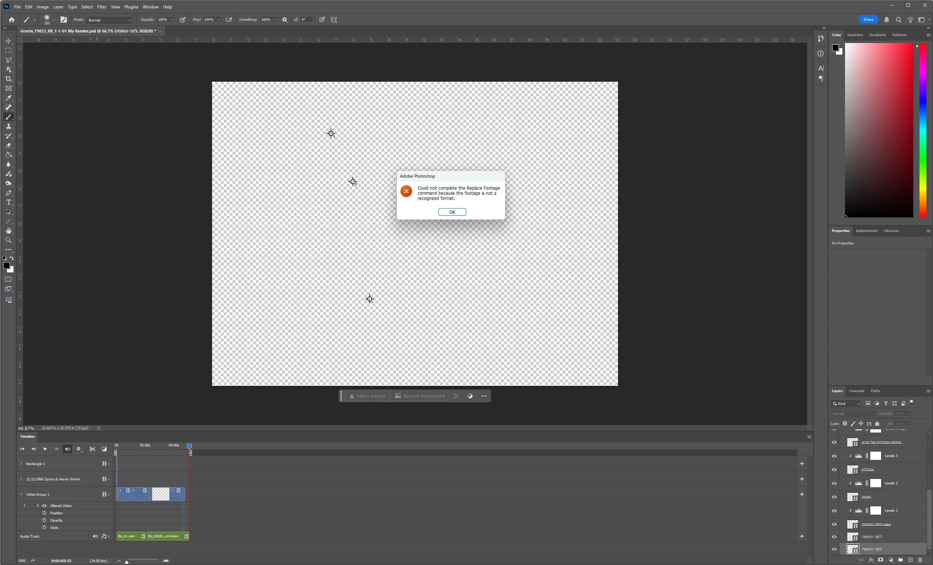This screenshot has width=933, height=565.
Task: Select the Hand tool
Action: pyautogui.click(x=8, y=231)
